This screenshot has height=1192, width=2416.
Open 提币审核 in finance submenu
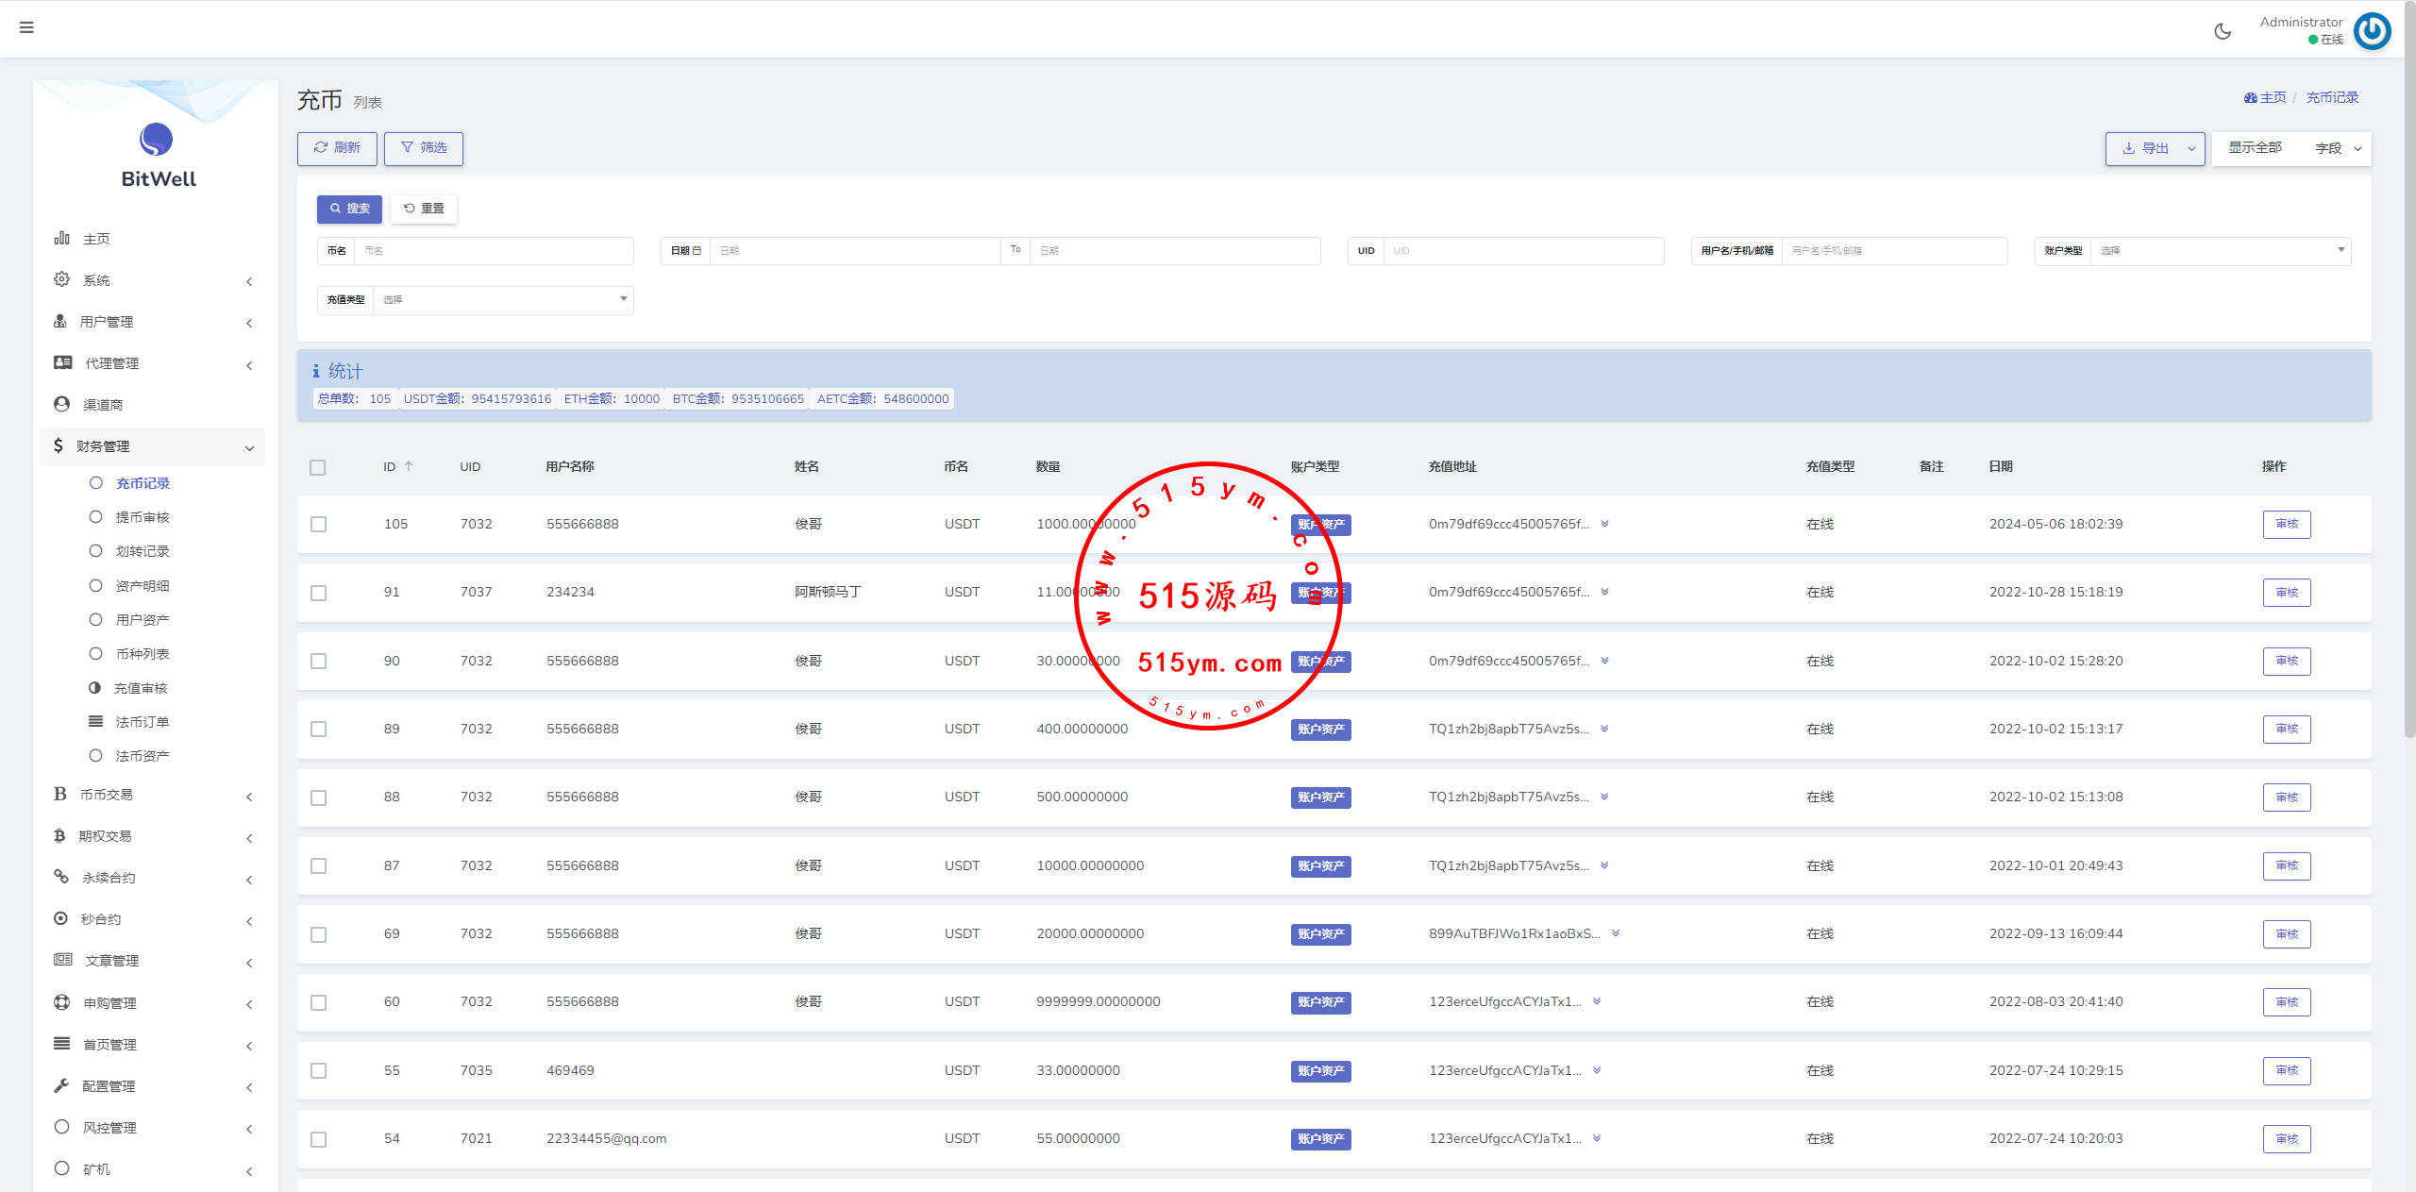(142, 517)
